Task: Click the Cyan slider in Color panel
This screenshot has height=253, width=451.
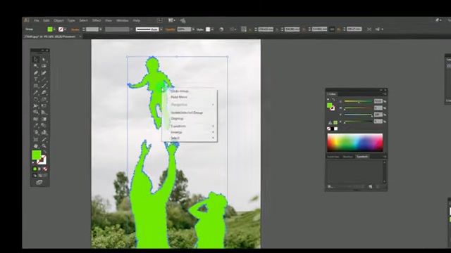Action: click(x=358, y=101)
